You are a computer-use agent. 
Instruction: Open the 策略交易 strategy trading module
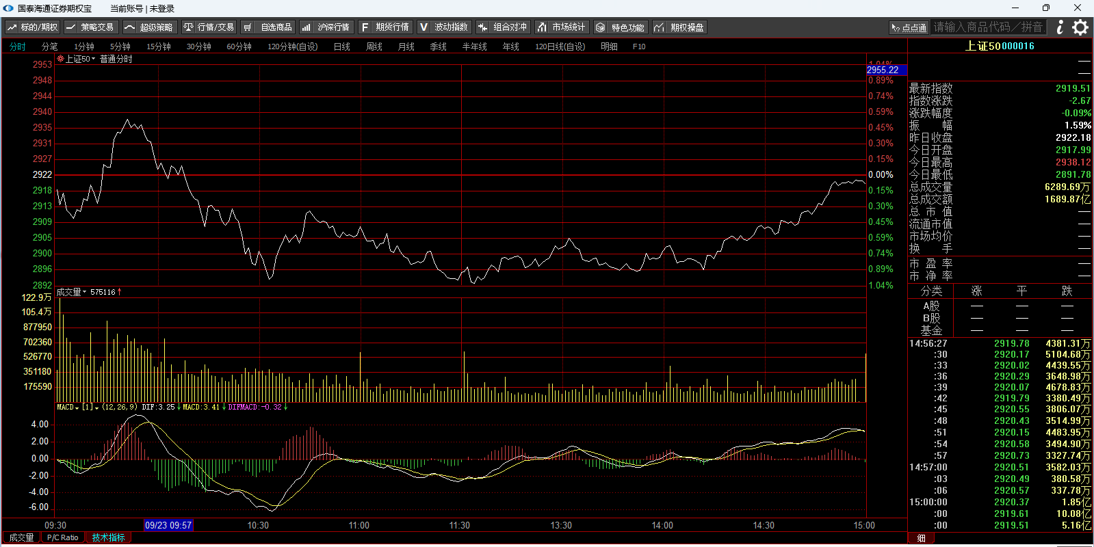(x=91, y=27)
